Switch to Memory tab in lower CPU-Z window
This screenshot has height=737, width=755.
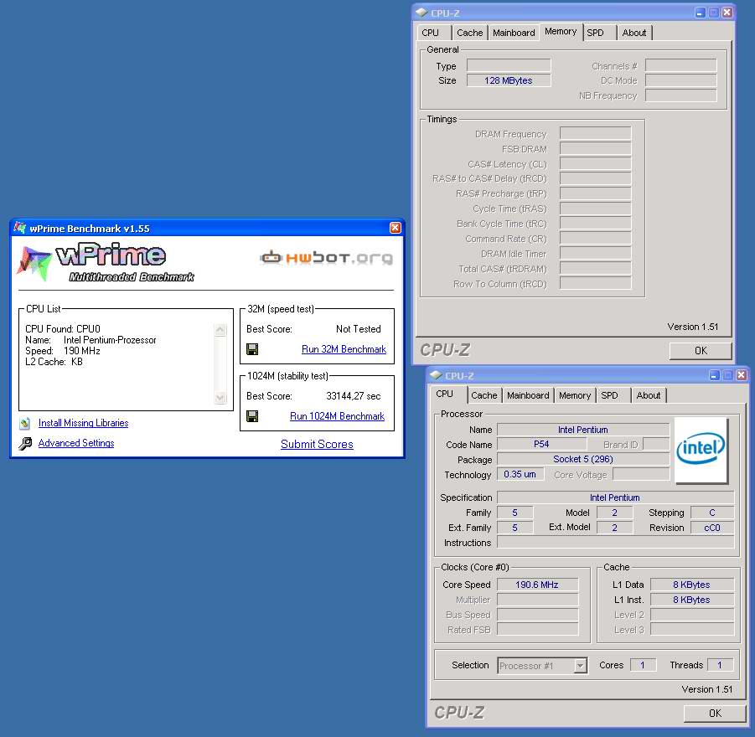575,395
